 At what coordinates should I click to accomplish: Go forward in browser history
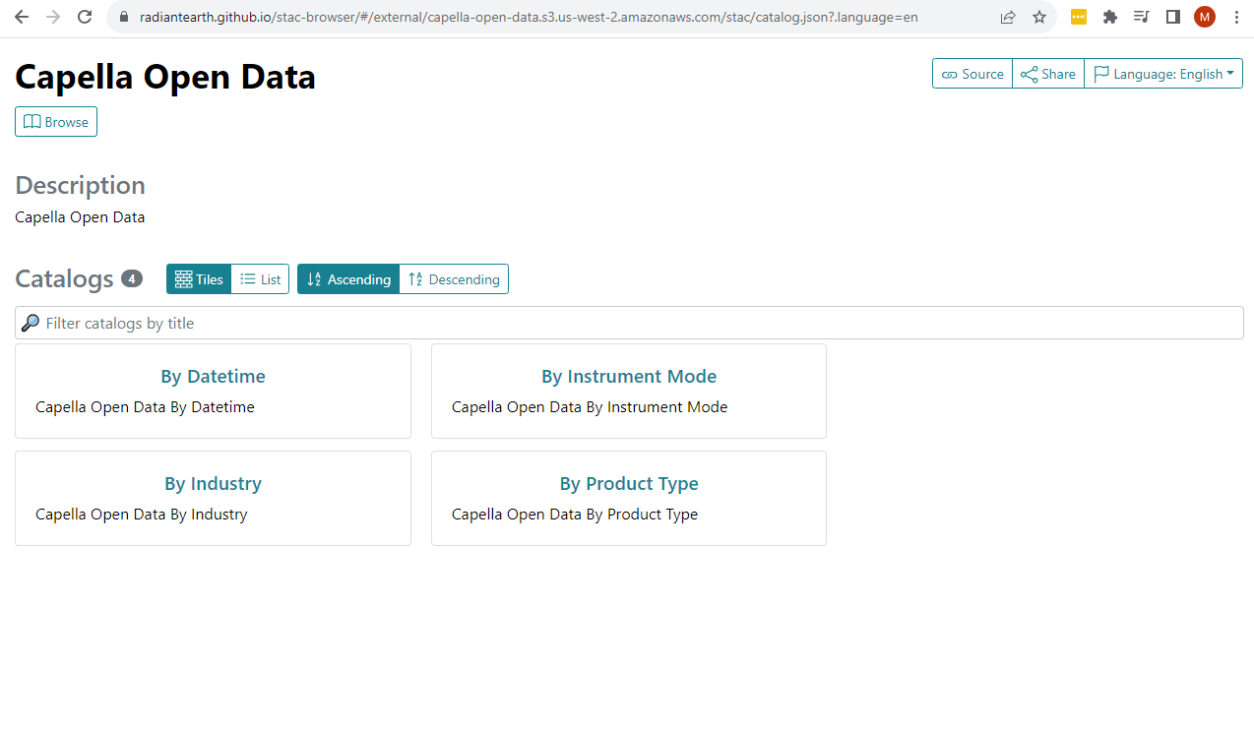[53, 17]
